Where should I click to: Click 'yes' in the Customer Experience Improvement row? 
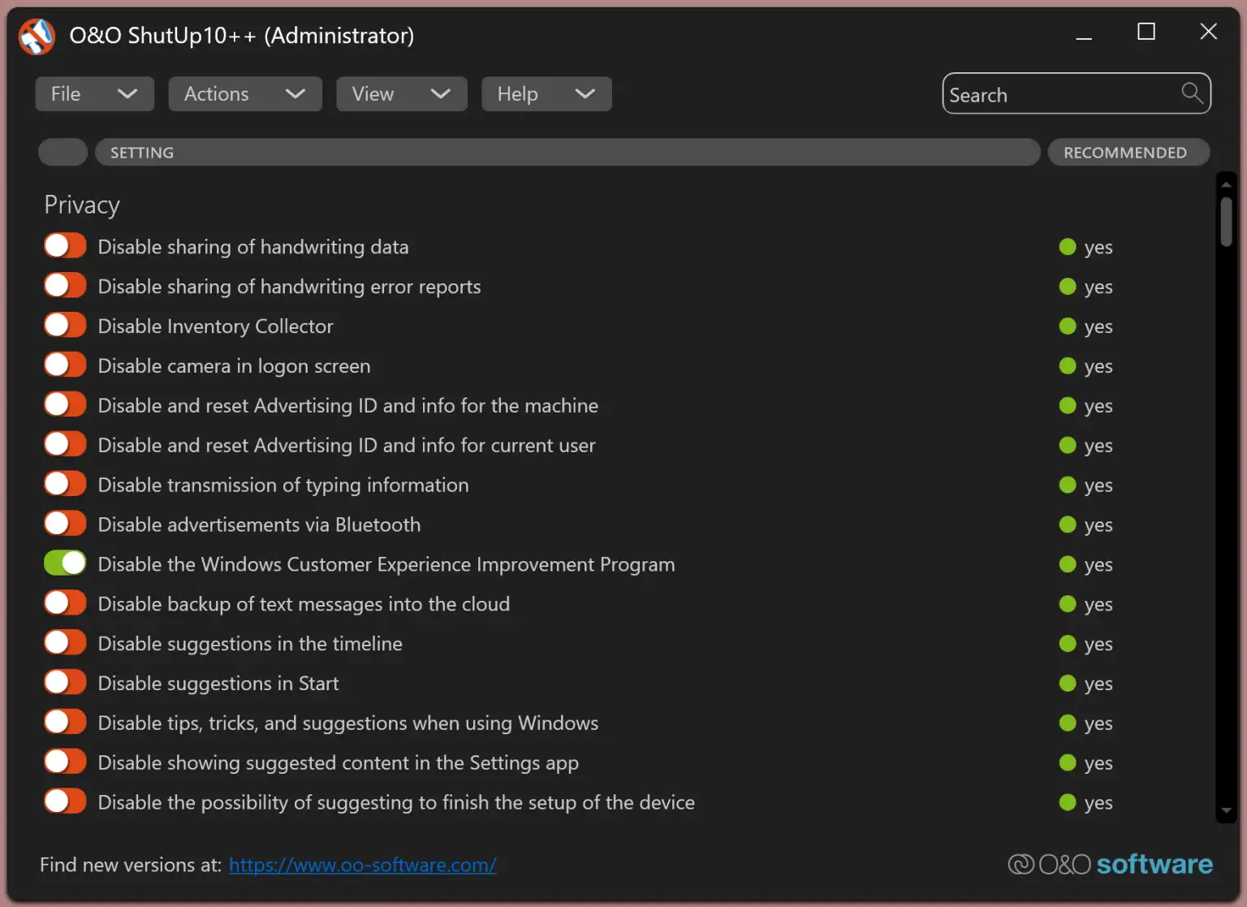1098,566
